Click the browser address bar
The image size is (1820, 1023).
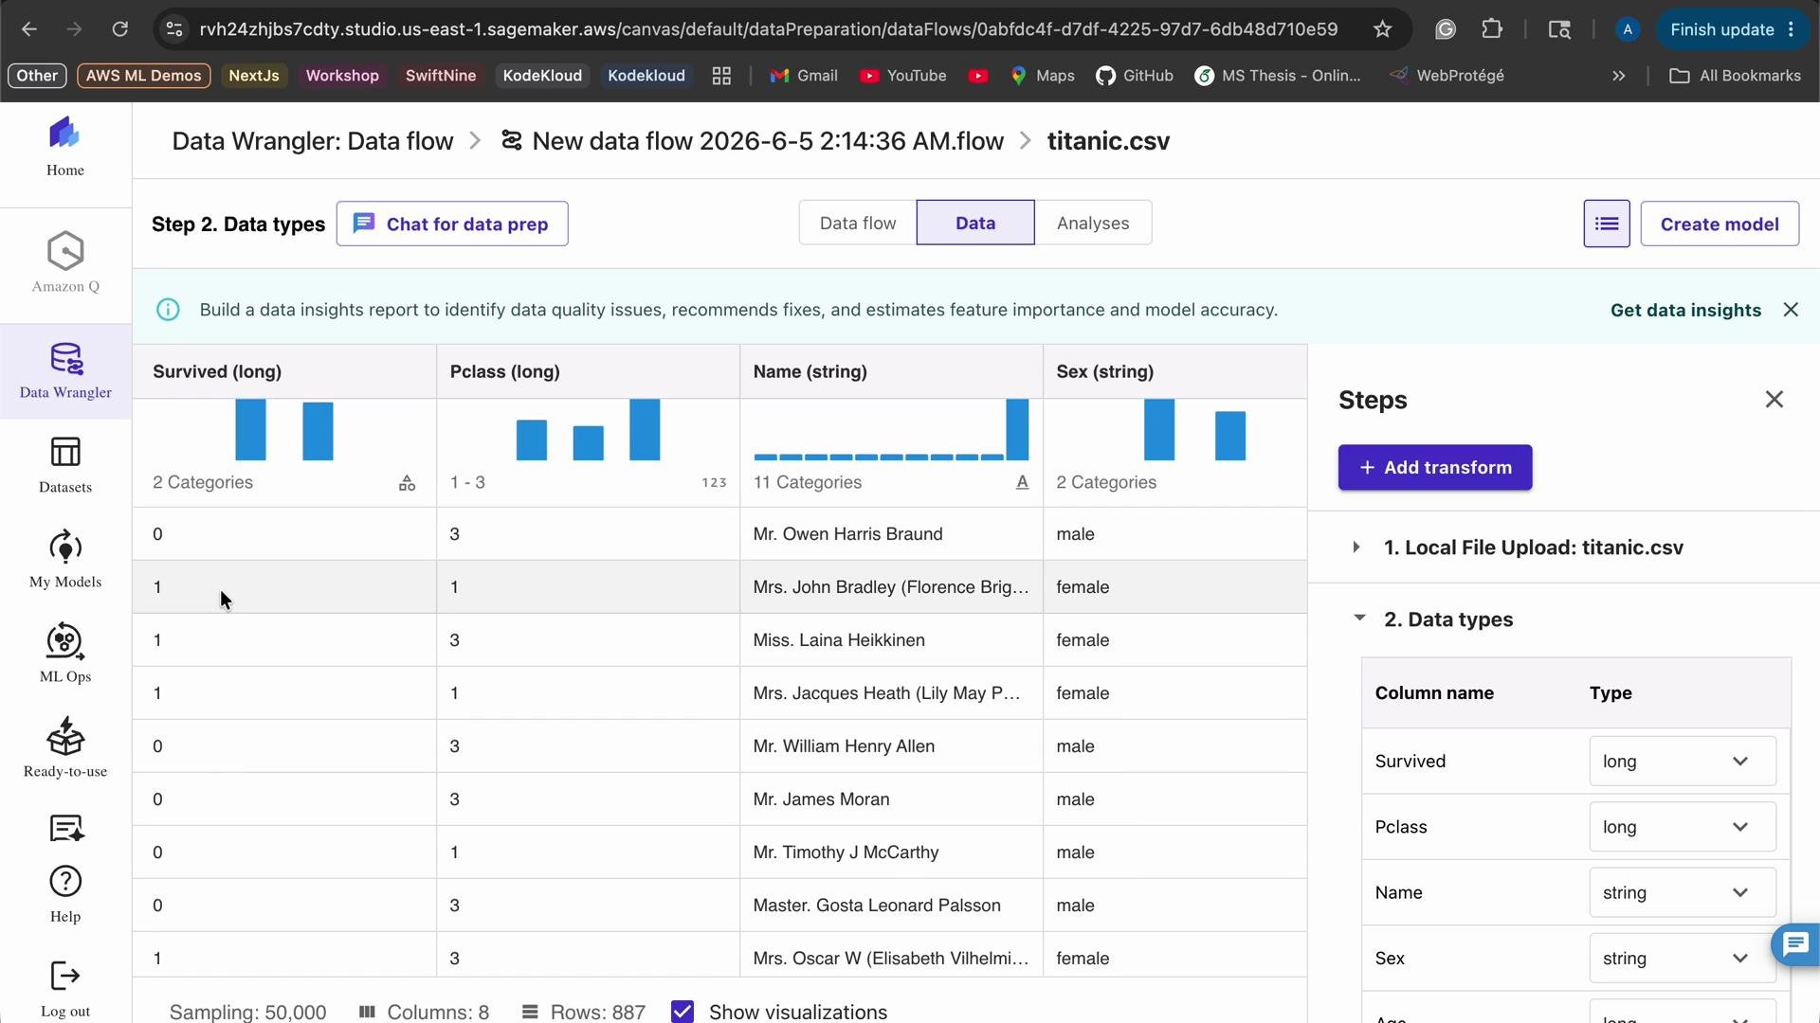(768, 29)
